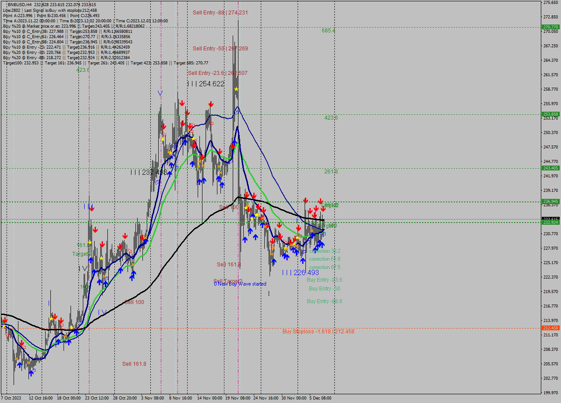Click the 'I I I 226.493' wave label
The width and height of the screenshot is (561, 403).
pos(301,272)
